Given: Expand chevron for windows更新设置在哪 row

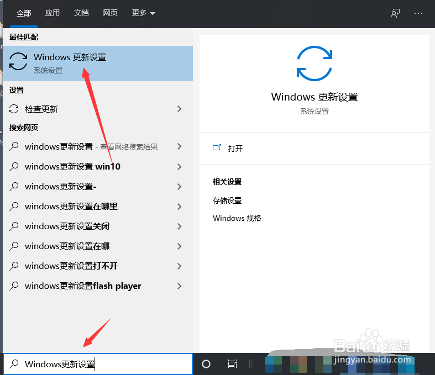Looking at the screenshot, I should coord(180,246).
